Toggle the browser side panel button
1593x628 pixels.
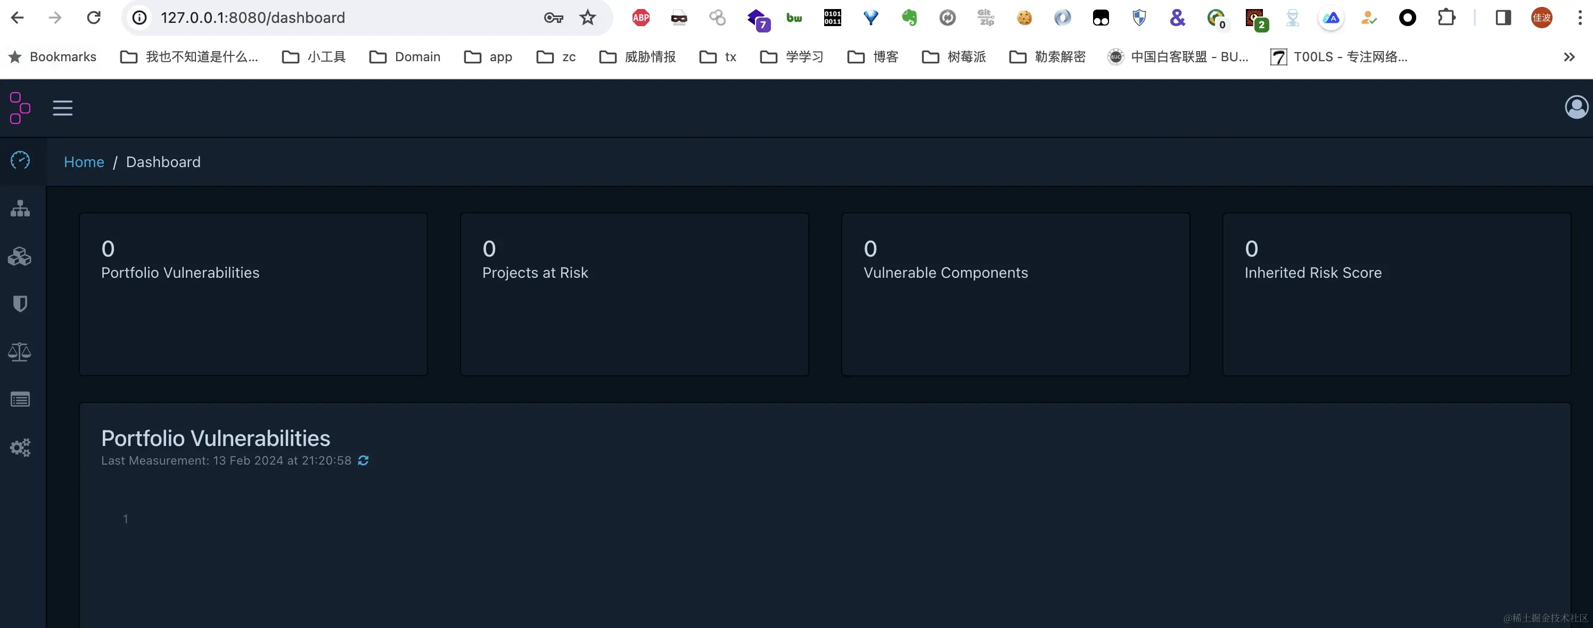pos(1504,18)
